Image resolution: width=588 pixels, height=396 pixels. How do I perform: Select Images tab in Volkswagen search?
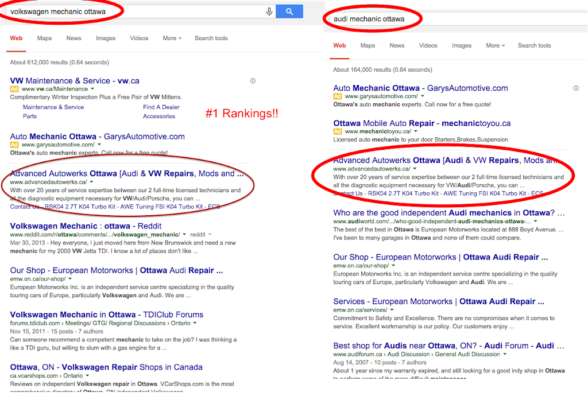click(x=106, y=38)
